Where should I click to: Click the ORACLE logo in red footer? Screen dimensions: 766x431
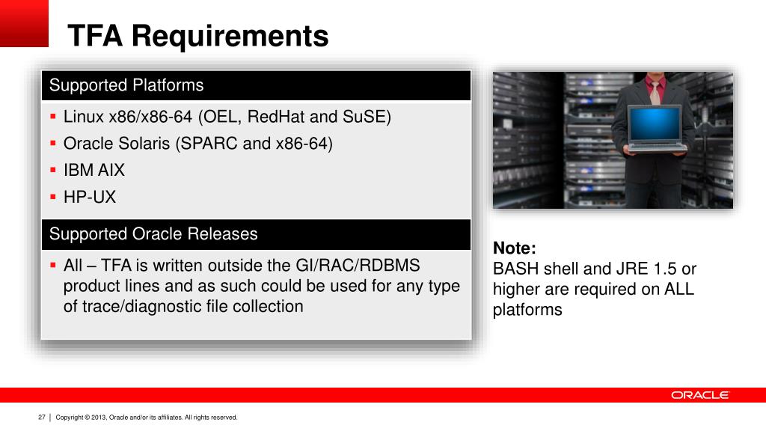[699, 395]
